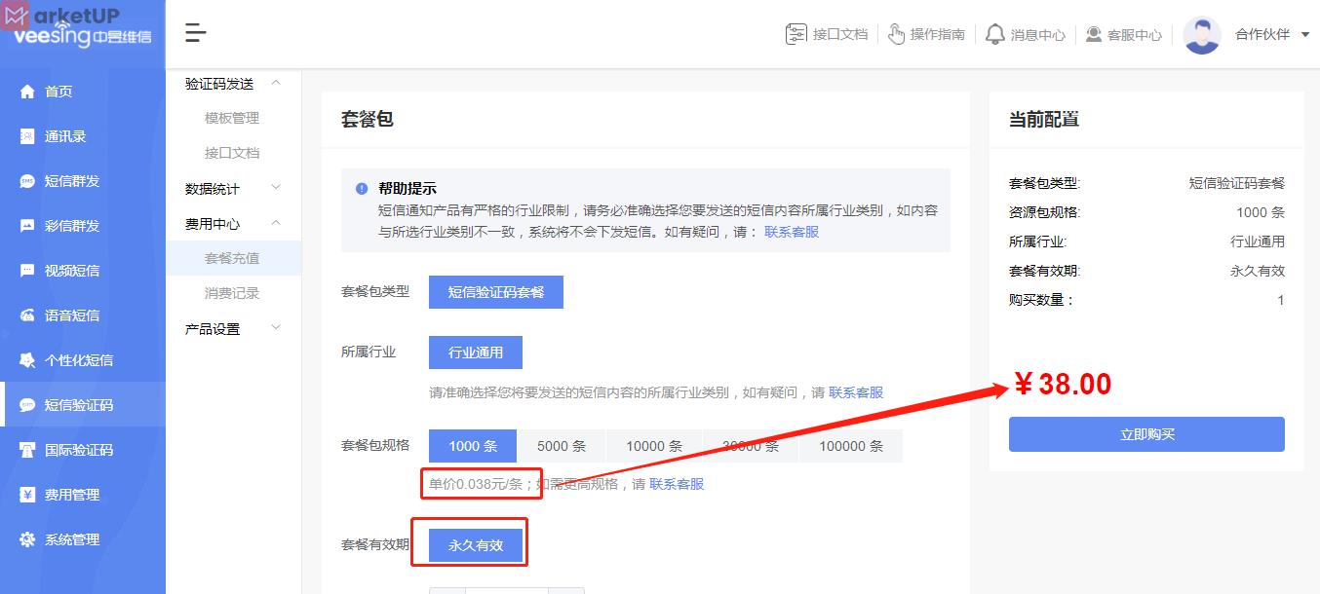Open the 合作伙伴 account dropdown arrow
This screenshot has width=1320, height=594.
[1305, 35]
